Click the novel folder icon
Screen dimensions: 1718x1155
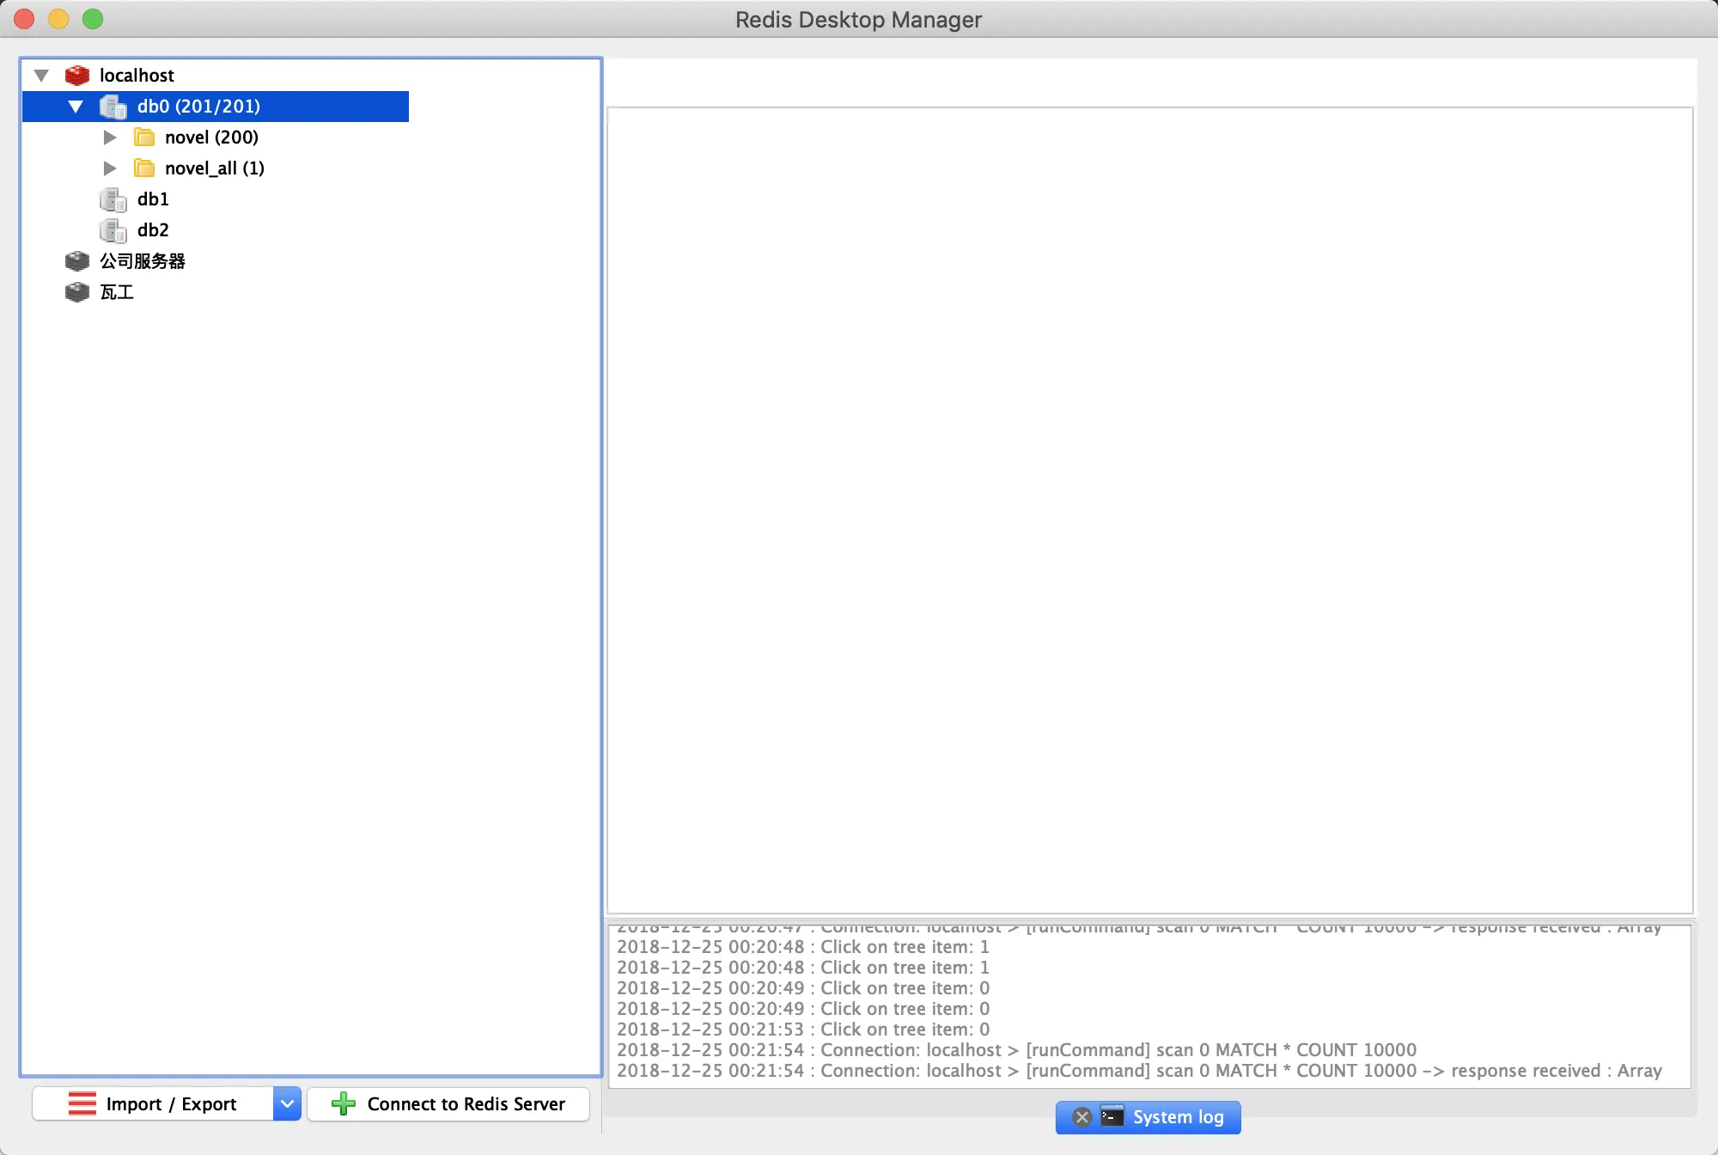tap(144, 137)
